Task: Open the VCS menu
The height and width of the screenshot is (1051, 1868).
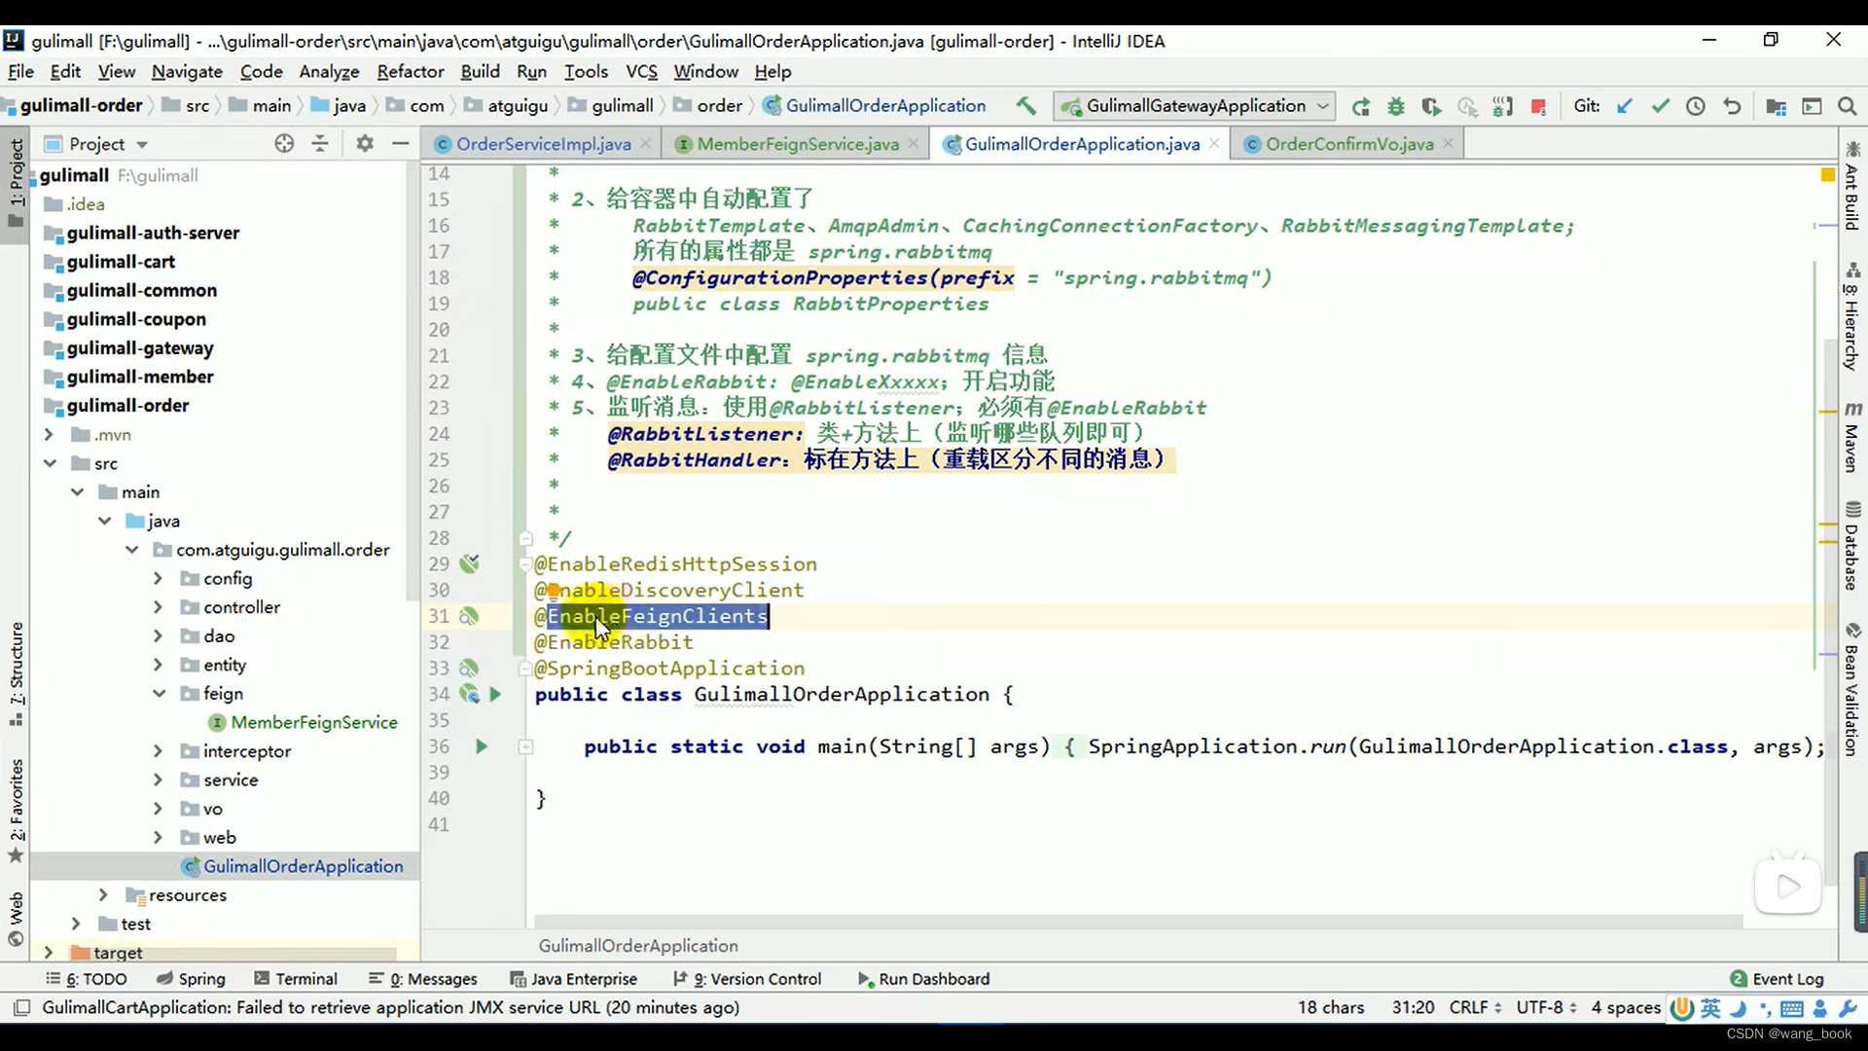Action: coord(641,71)
